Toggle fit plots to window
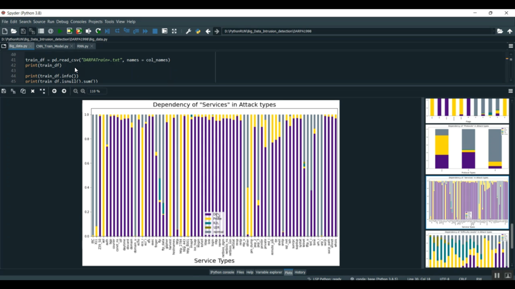The height and width of the screenshot is (289, 515). coord(42,91)
